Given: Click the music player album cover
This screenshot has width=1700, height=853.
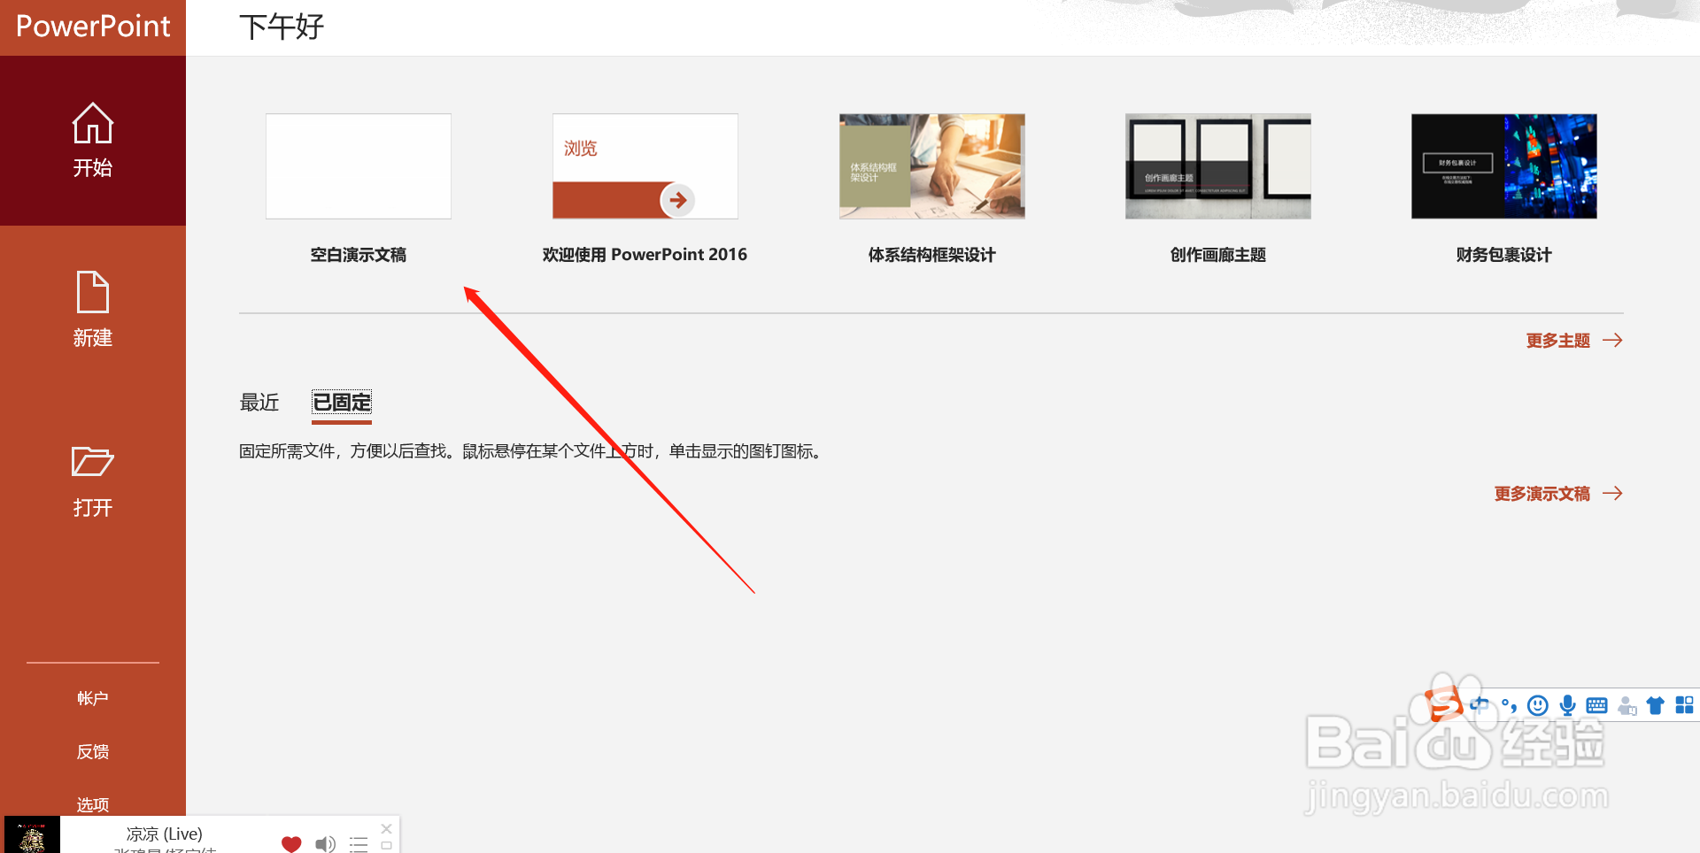Looking at the screenshot, I should [x=32, y=834].
